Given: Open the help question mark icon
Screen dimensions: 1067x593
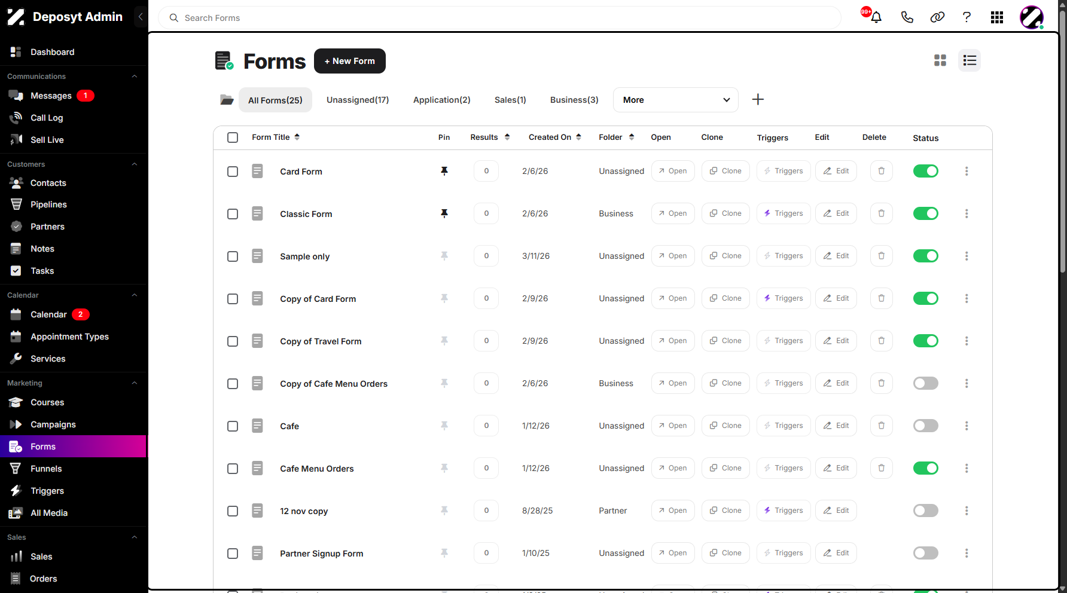Looking at the screenshot, I should tap(967, 17).
